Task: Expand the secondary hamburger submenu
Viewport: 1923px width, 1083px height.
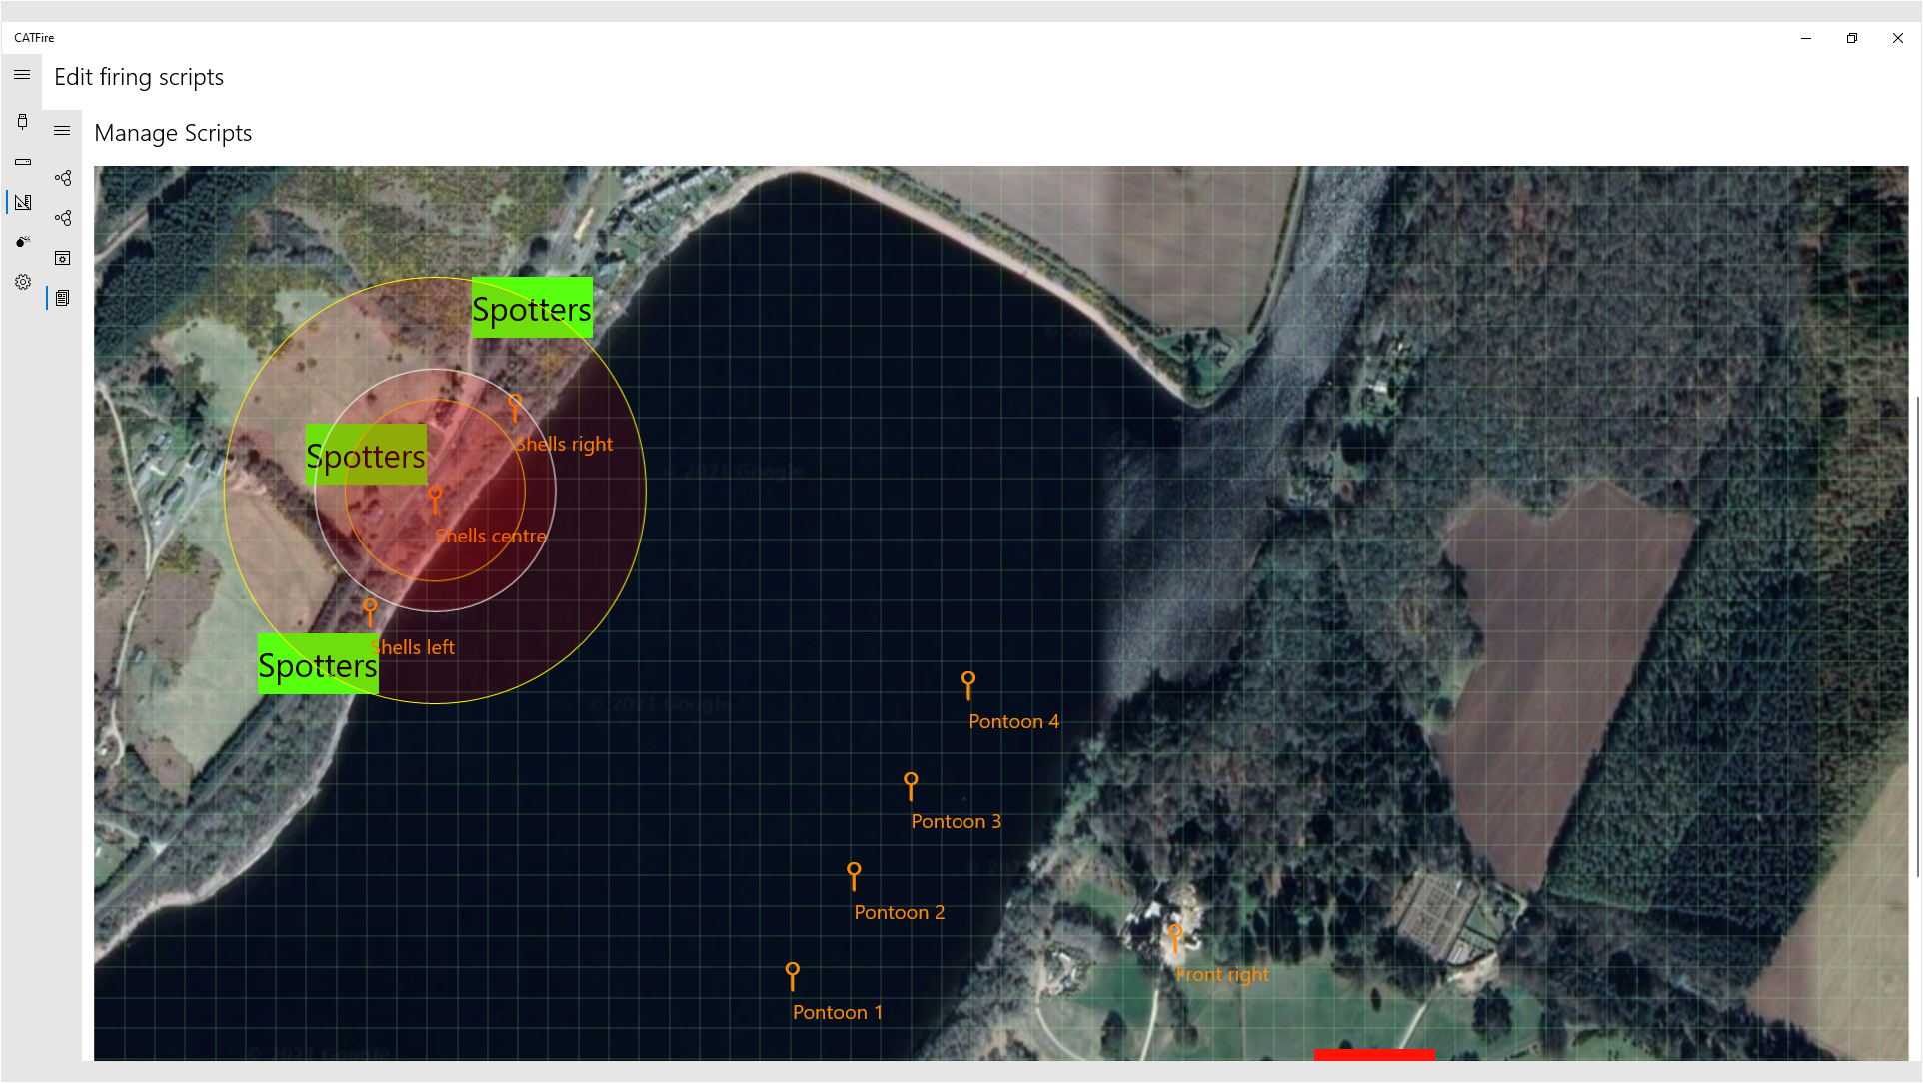Action: [x=62, y=131]
